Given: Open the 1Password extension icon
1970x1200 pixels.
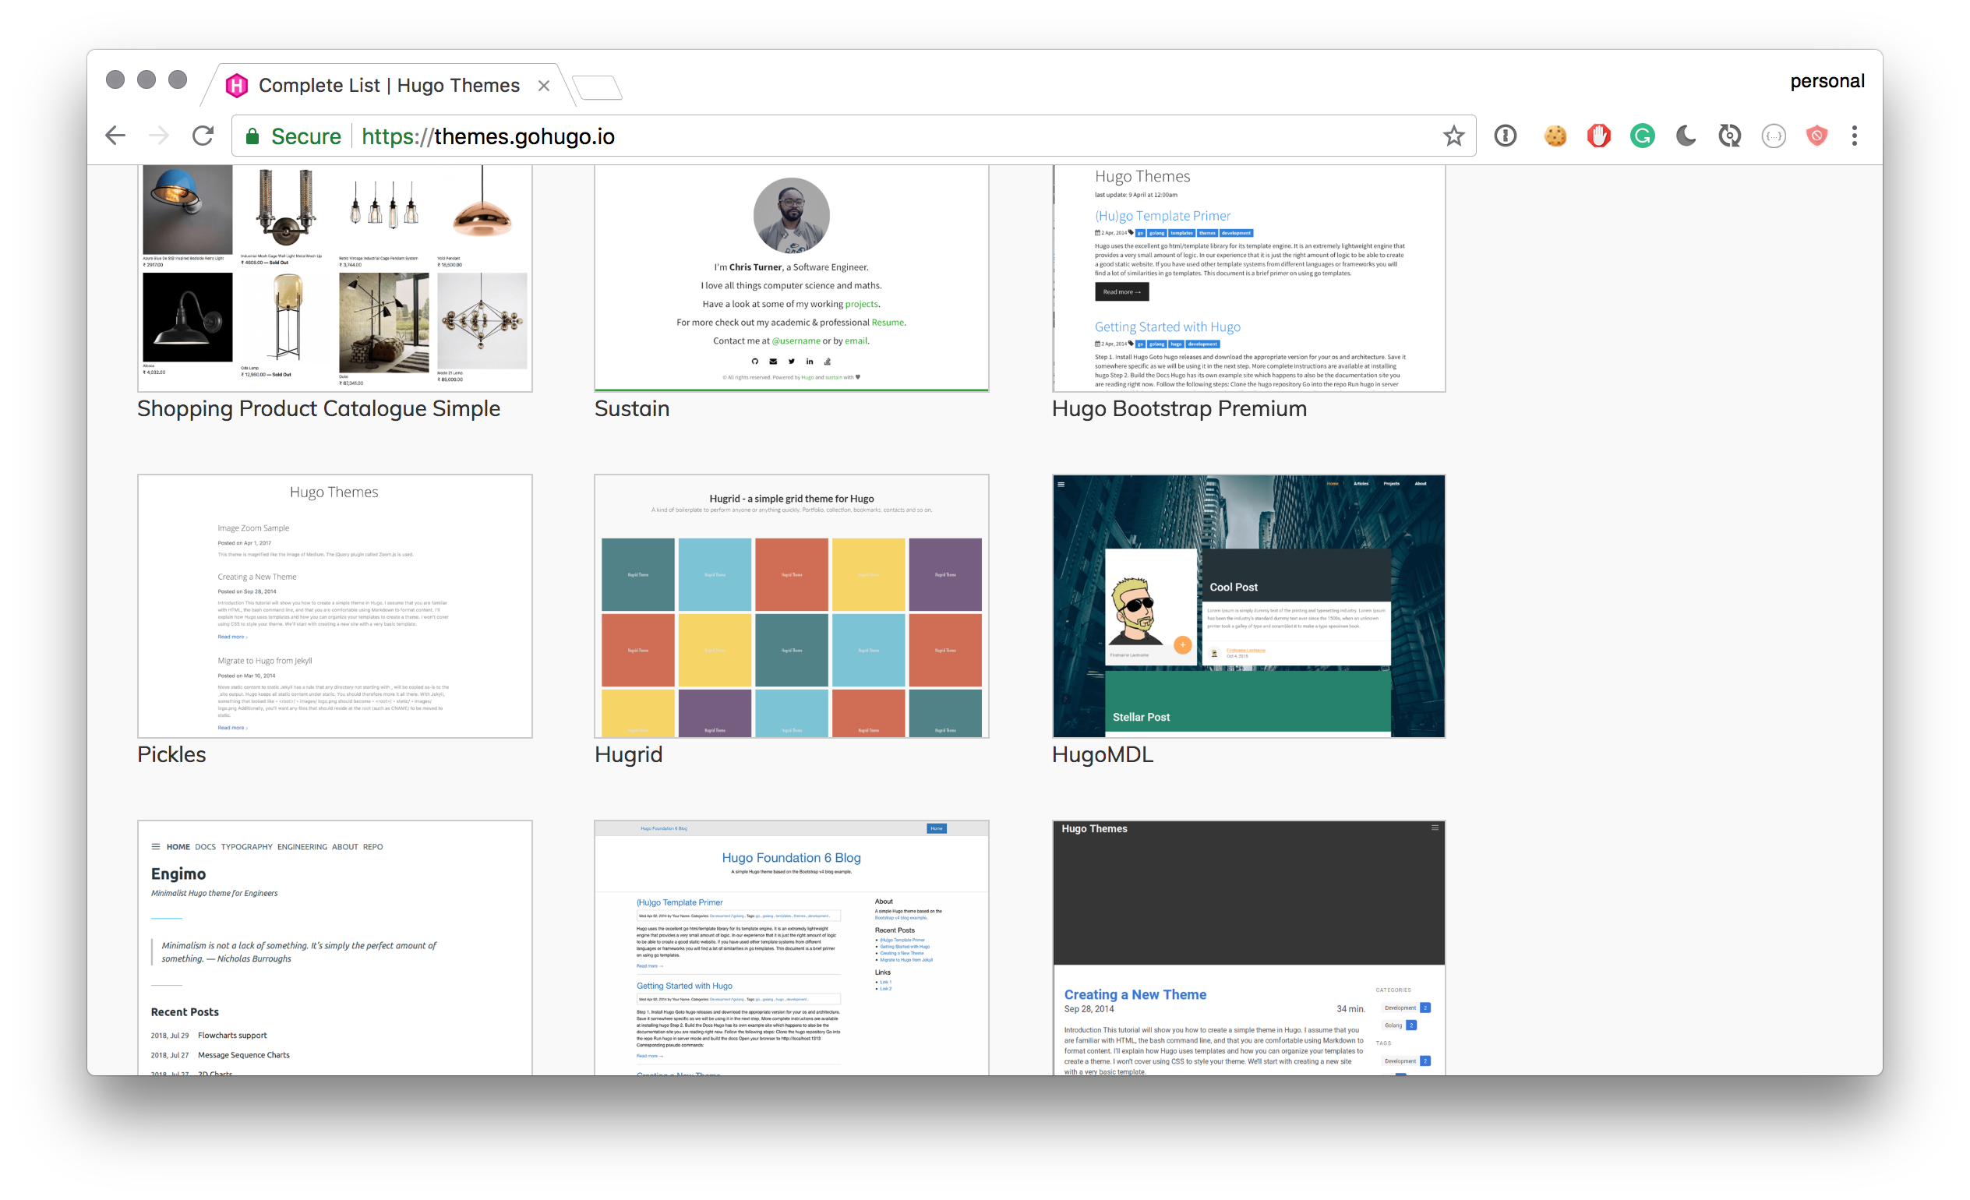Looking at the screenshot, I should click(x=1505, y=136).
